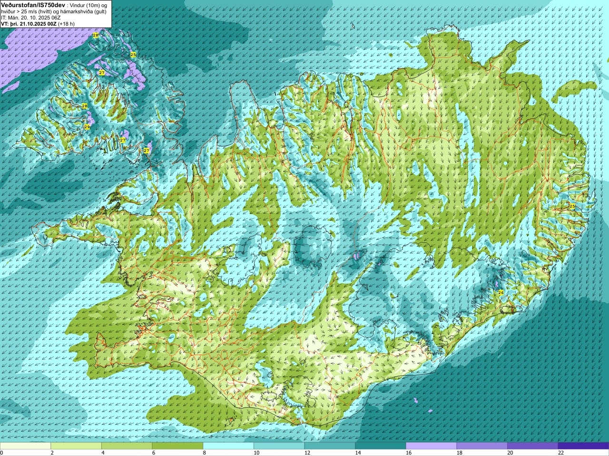Click the legend tick label "0"
Viewport: 609px width, 456px height.
point(1,453)
